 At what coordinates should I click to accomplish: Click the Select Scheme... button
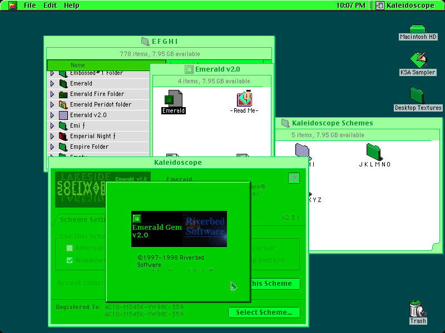pos(264,312)
